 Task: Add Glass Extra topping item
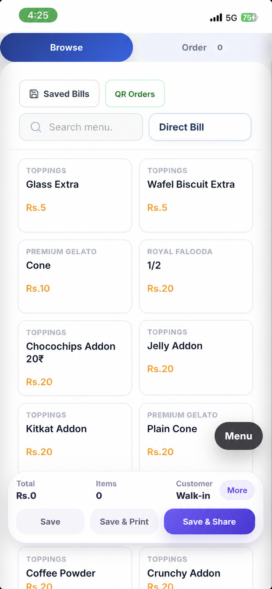(75, 195)
